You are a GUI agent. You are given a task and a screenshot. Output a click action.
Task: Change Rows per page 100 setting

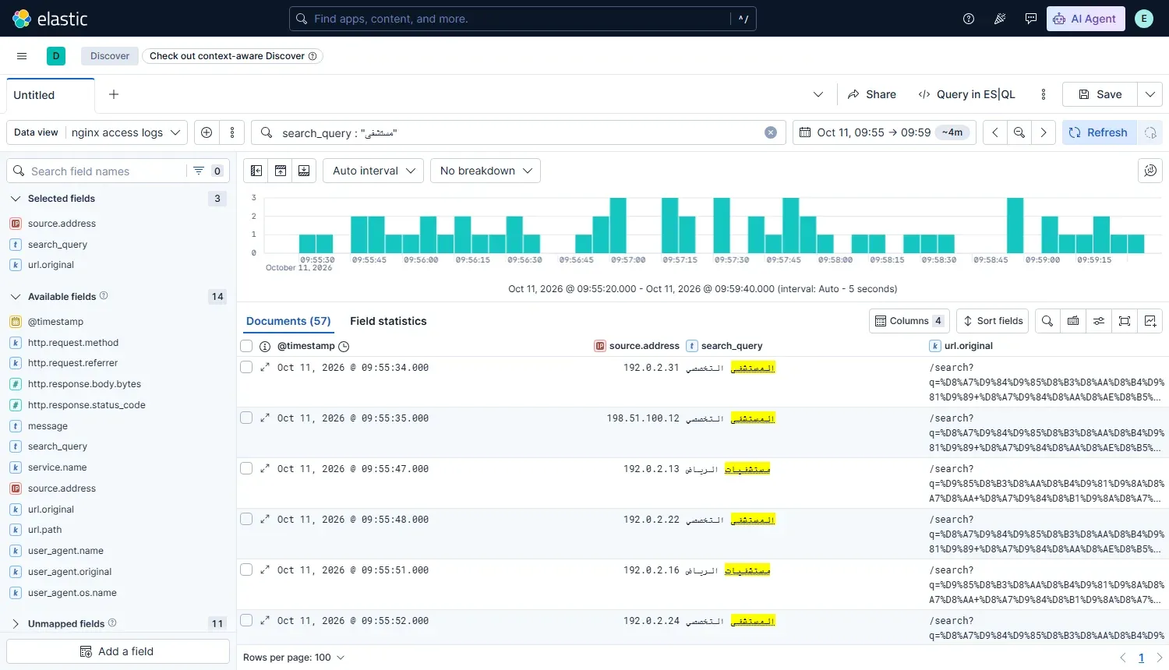click(x=294, y=658)
